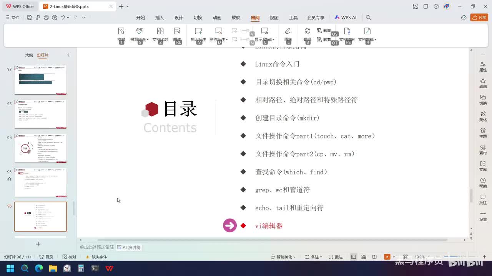The width and height of the screenshot is (492, 276).
Task: Select slide 92 thumbnail
Action: pyautogui.click(x=40, y=80)
